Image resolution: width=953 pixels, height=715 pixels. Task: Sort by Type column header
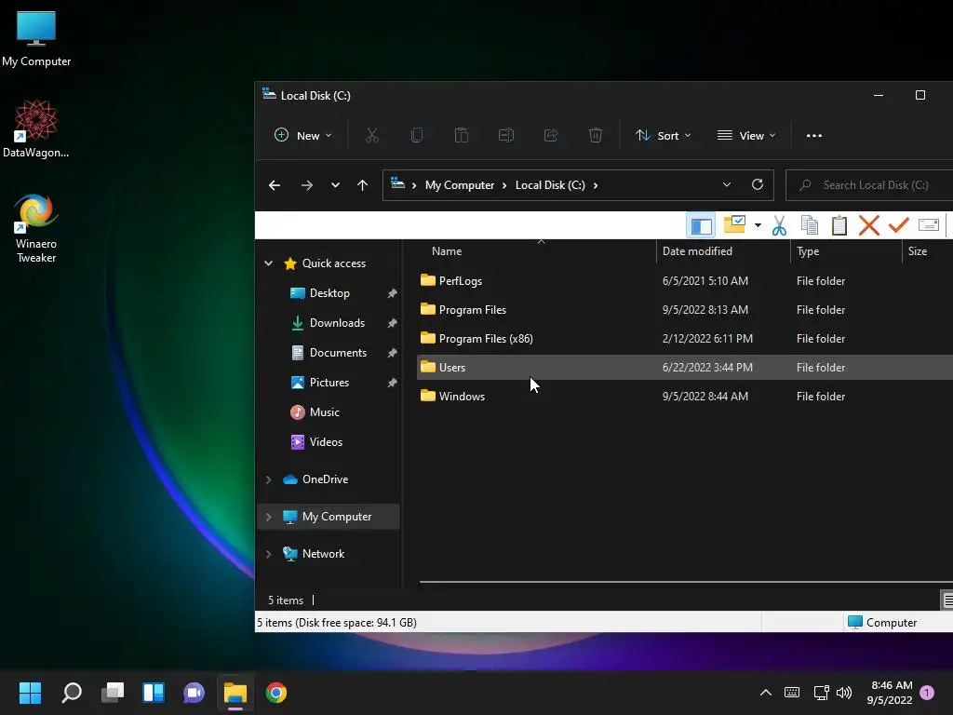pos(808,251)
